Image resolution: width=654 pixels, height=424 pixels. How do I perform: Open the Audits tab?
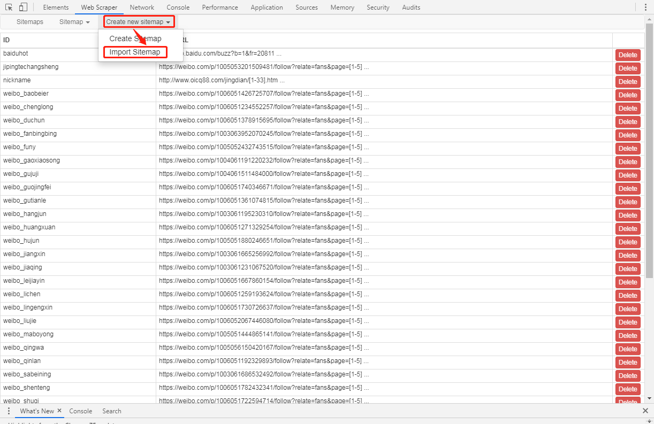click(411, 7)
